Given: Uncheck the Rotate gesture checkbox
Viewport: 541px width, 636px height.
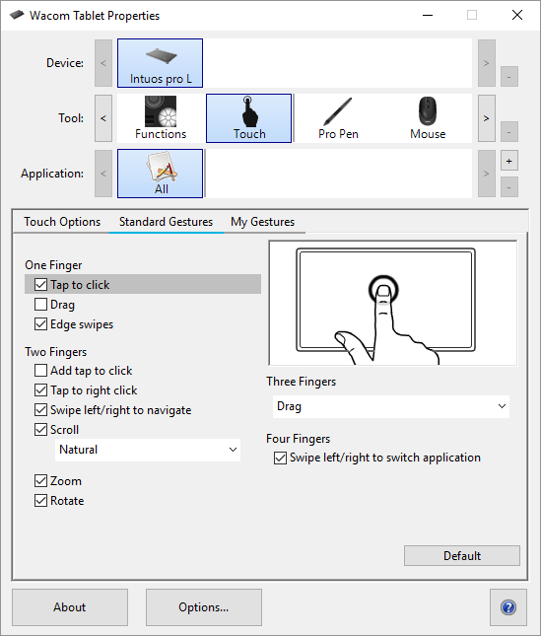Looking at the screenshot, I should coord(40,501).
